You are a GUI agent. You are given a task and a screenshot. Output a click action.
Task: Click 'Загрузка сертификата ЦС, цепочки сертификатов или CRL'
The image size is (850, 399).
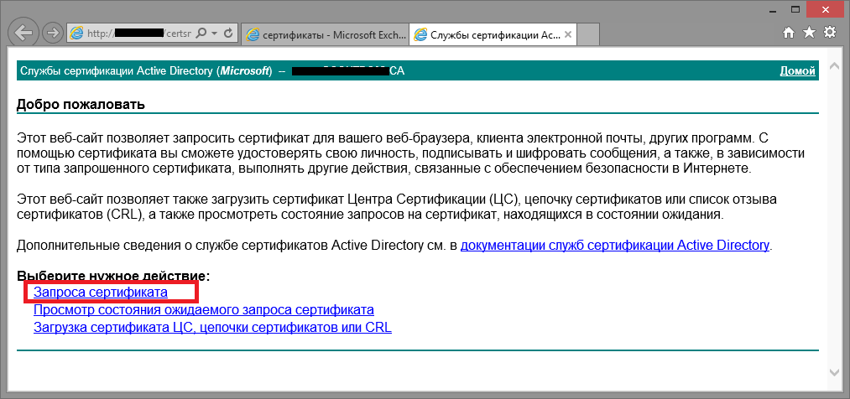click(x=212, y=327)
